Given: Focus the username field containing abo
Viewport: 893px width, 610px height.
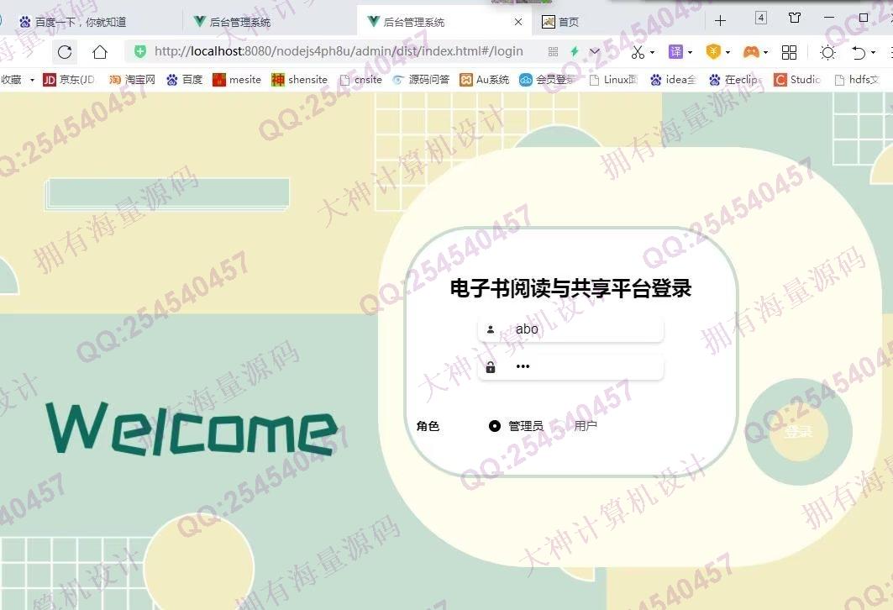Looking at the screenshot, I should pyautogui.click(x=570, y=329).
